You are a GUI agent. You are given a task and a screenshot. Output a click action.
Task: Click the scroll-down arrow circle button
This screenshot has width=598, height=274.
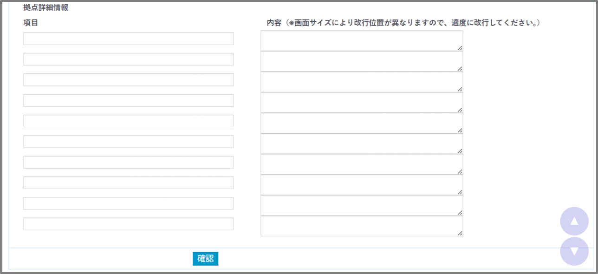[574, 251]
